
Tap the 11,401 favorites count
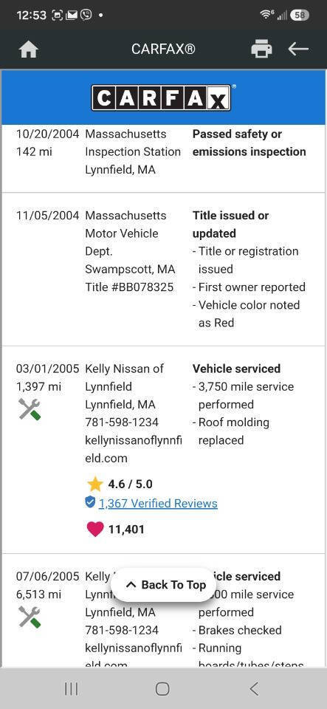126,530
